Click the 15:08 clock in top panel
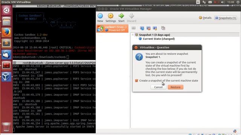This screenshot has height=135, width=241. 230,2
